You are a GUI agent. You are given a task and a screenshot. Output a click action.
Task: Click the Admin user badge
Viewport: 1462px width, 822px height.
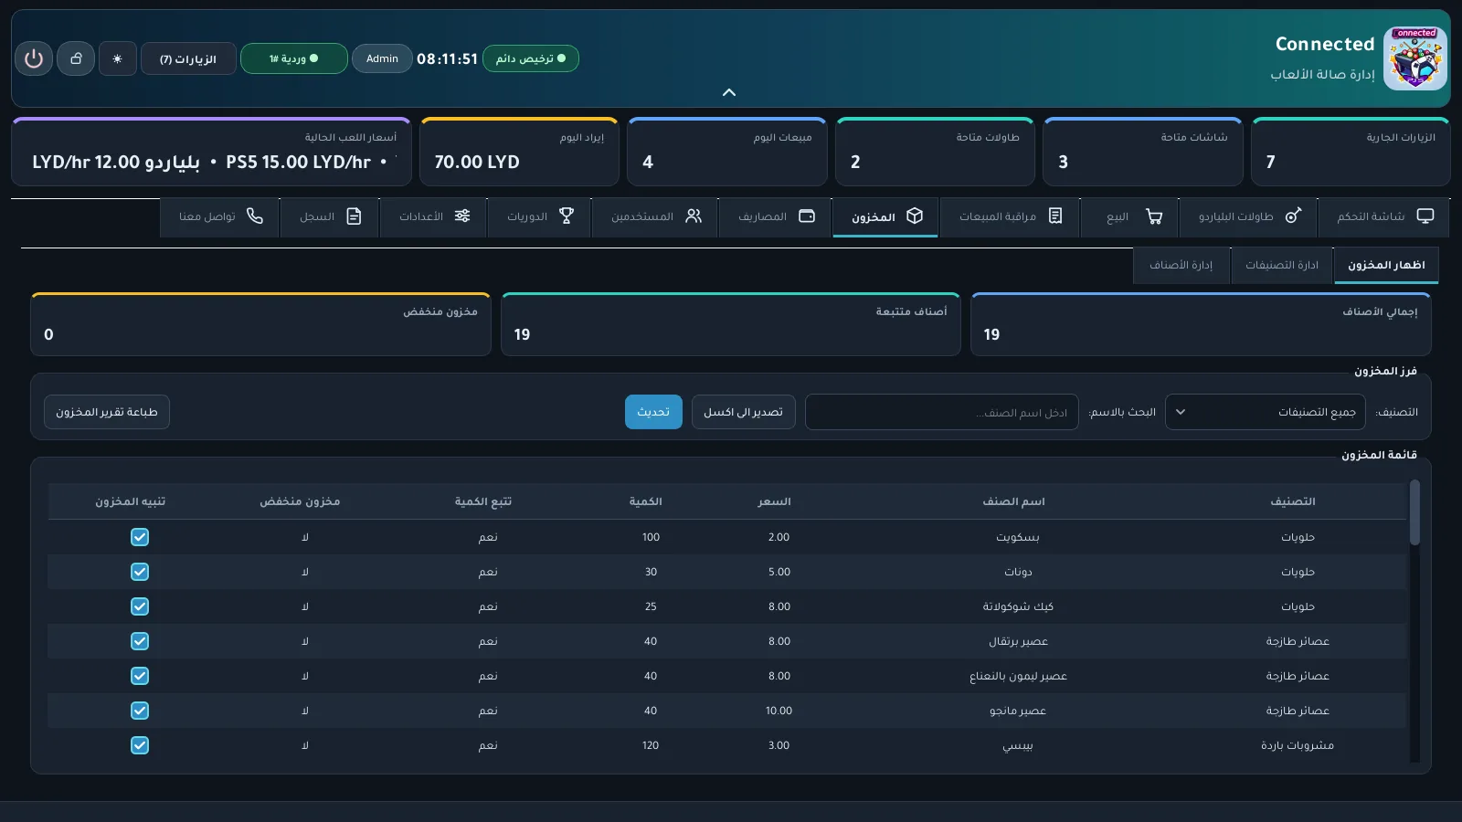pyautogui.click(x=382, y=58)
